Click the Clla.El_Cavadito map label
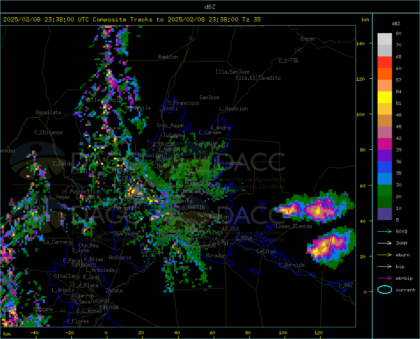 coord(258,78)
